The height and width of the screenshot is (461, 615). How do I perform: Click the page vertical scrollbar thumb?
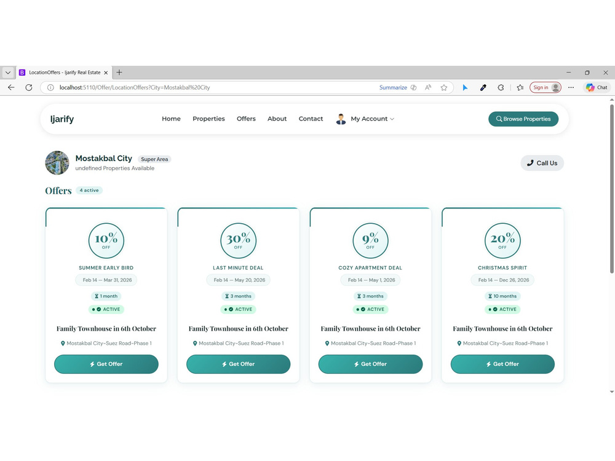pos(611,188)
